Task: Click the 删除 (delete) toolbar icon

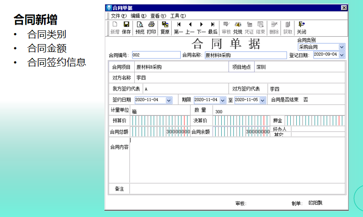Action: pos(274,28)
